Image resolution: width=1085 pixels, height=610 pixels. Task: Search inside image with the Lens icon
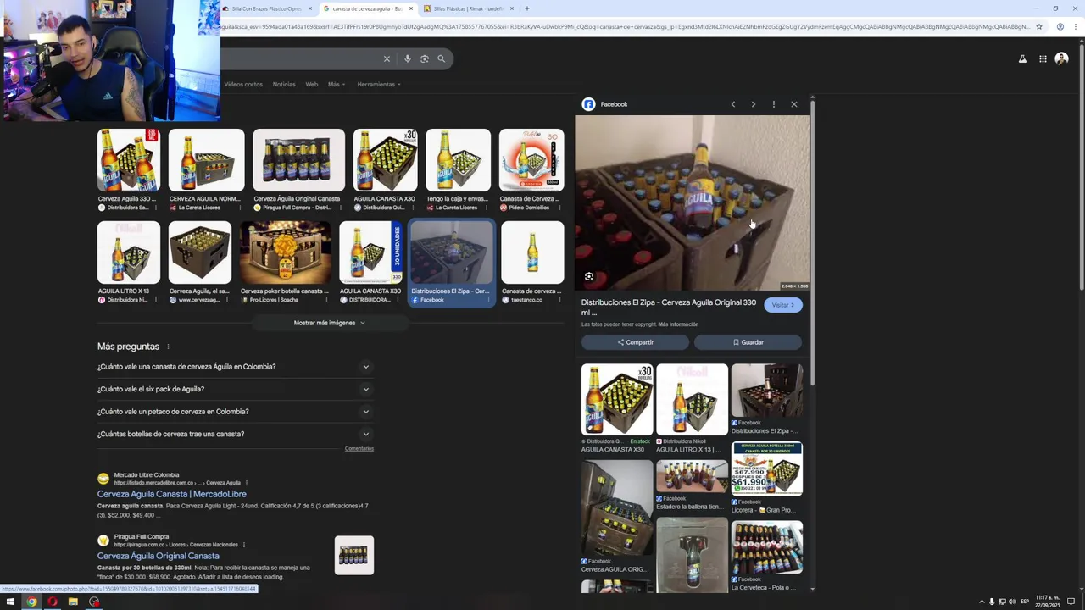click(x=589, y=276)
